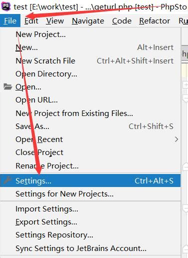Open the Code menu
Image resolution: width=188 pixels, height=258 pixels.
[x=122, y=21]
